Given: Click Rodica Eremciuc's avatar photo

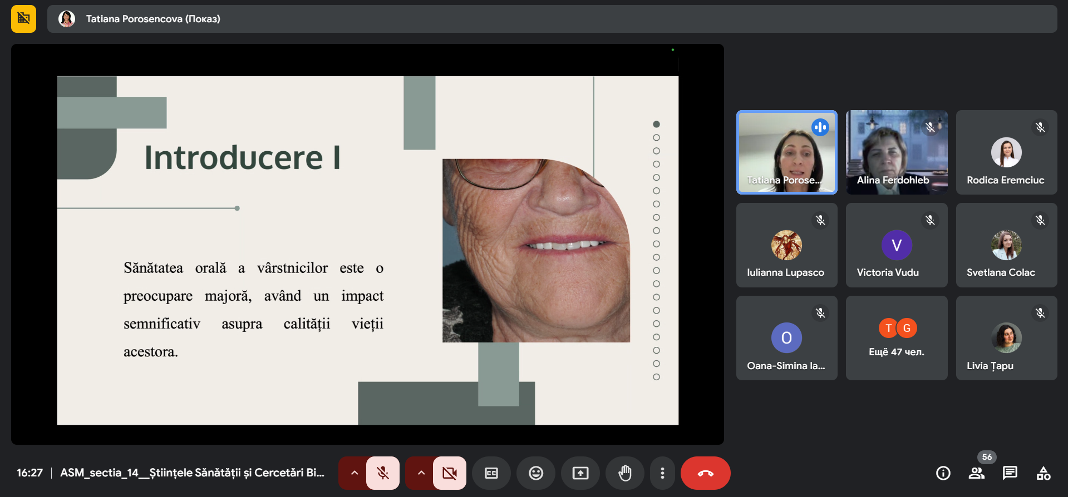Looking at the screenshot, I should tap(1006, 152).
